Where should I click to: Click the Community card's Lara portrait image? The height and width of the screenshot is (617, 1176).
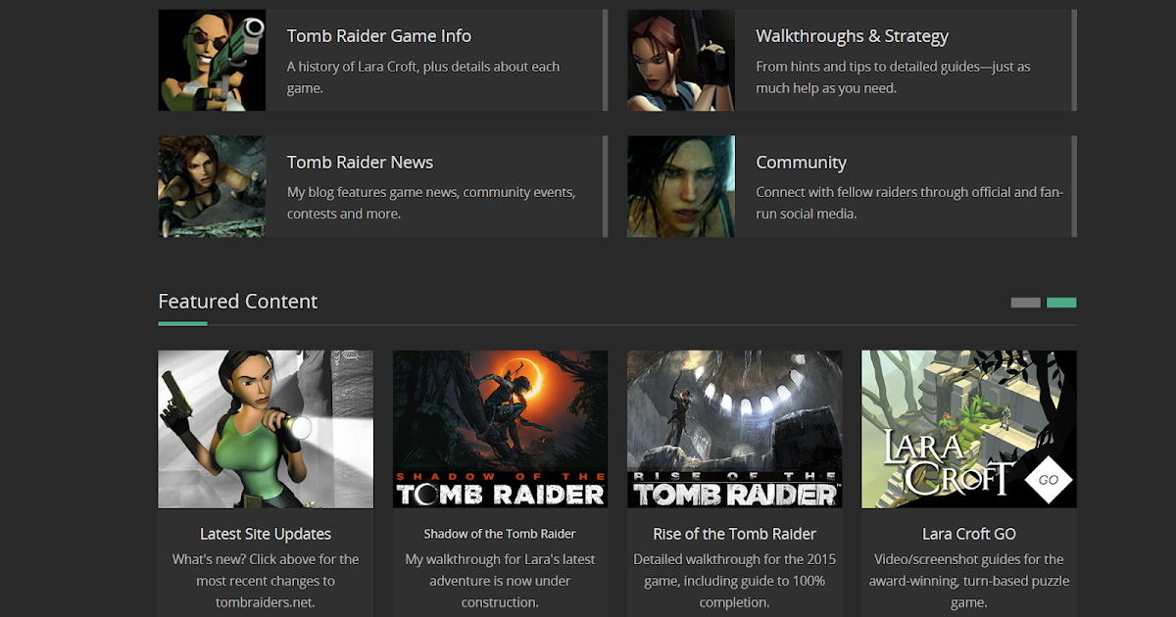coord(680,186)
